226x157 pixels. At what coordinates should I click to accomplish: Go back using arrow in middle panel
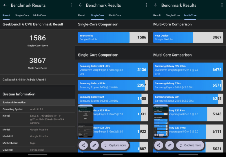80,5
